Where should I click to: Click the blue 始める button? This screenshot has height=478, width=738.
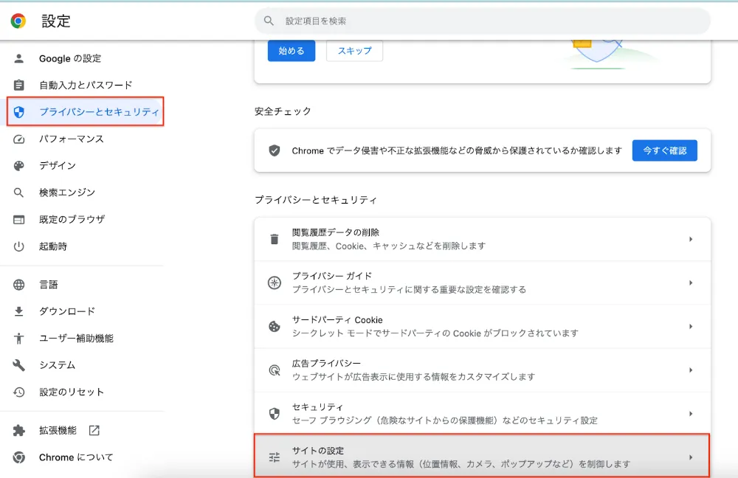click(292, 51)
